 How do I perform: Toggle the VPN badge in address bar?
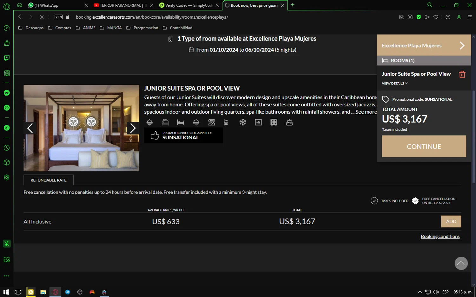pos(59,17)
